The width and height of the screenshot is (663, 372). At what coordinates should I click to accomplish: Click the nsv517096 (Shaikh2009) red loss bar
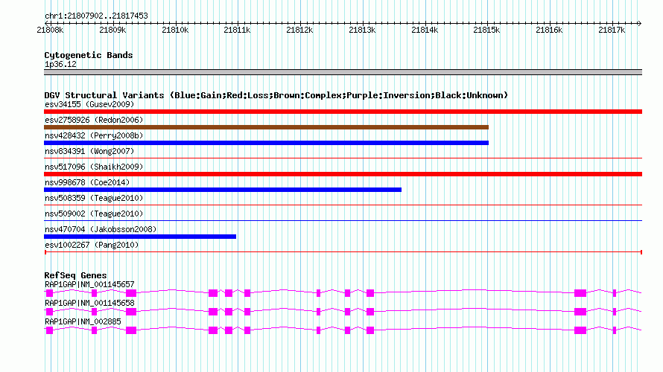point(343,174)
